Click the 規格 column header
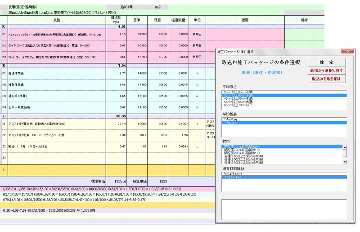 [x=56, y=21]
